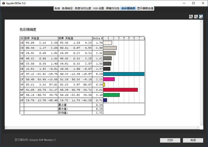This screenshot has height=147, width=208.
Task: Click the zoom in magnifier icon
Action: click(x=191, y=17)
